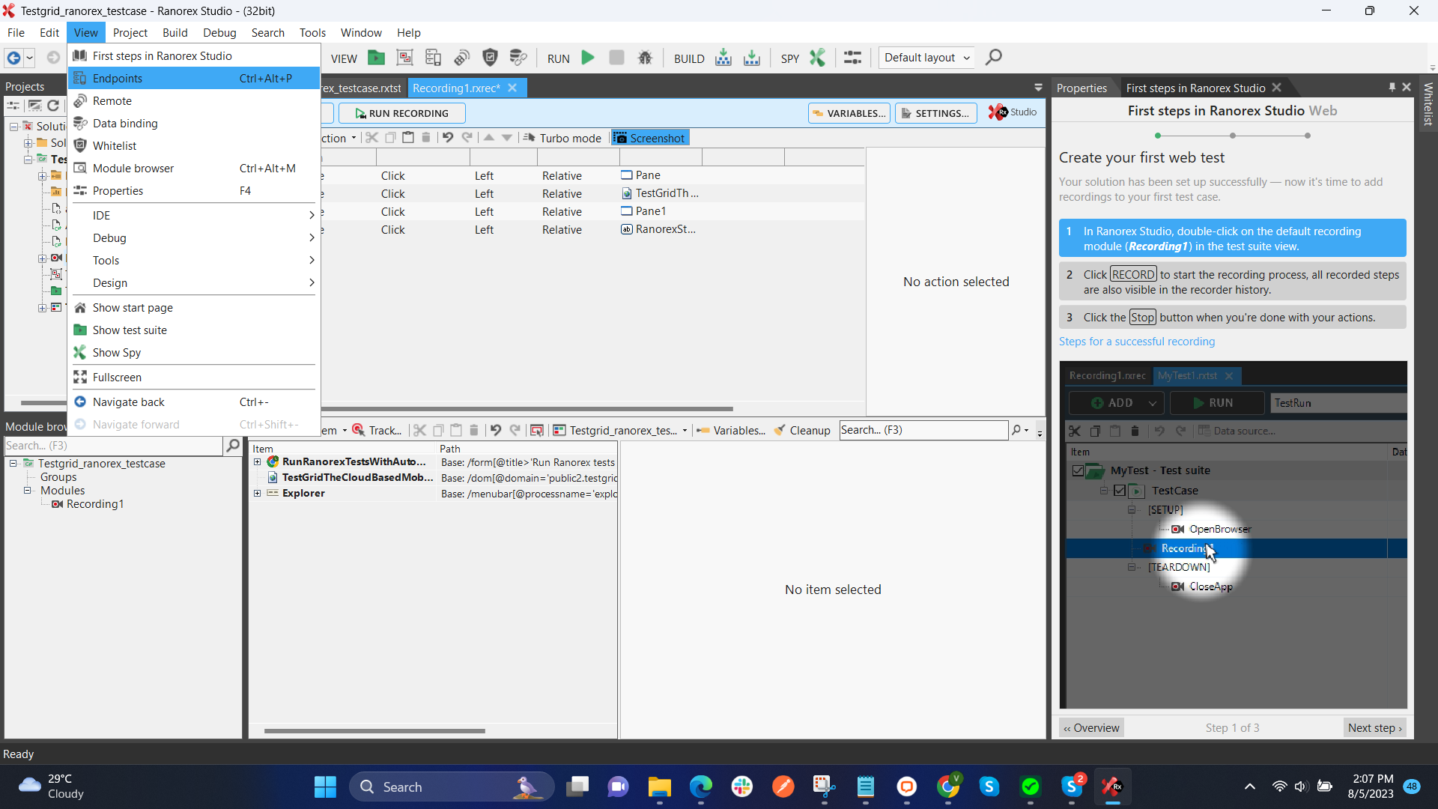
Task: Switch to the Recording1.rxrec tab
Action: [x=456, y=88]
